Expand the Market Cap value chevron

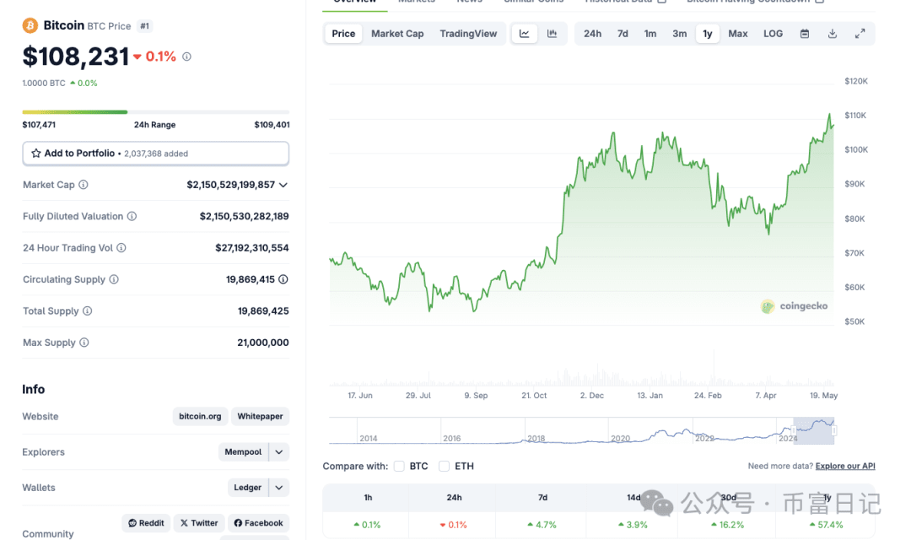click(283, 184)
